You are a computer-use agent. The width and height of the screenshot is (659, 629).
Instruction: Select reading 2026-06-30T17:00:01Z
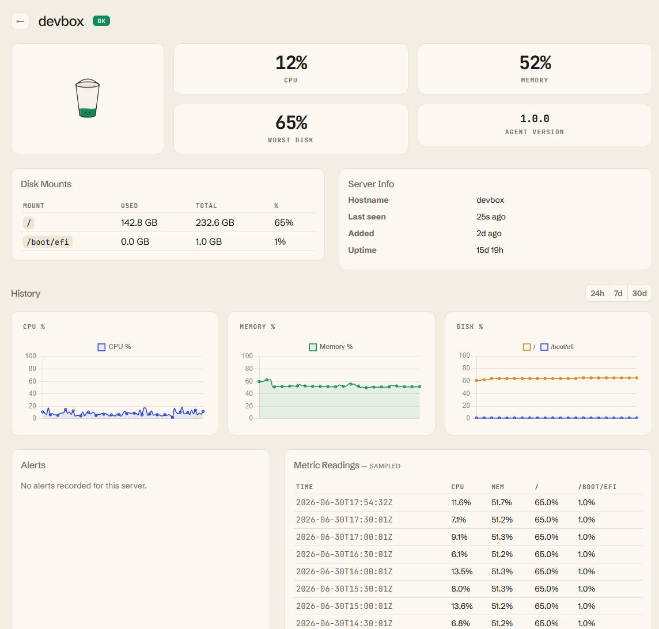pyautogui.click(x=468, y=537)
